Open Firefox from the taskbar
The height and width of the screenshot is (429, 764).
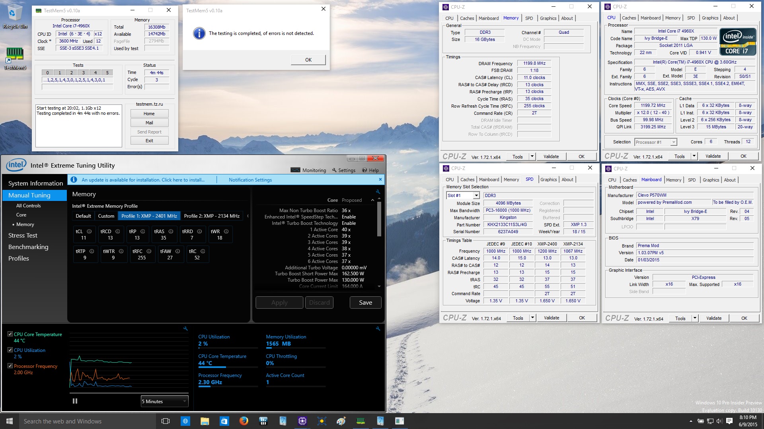pos(244,421)
